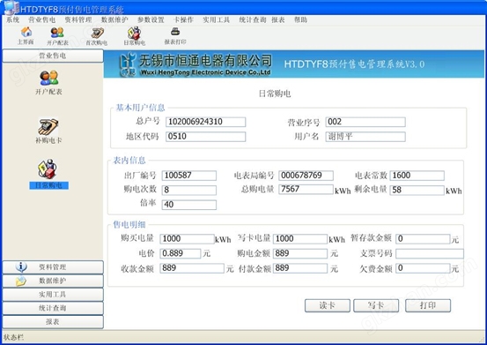
Task: Expand the 营业售电 sidebar panel header
Action: [53, 56]
